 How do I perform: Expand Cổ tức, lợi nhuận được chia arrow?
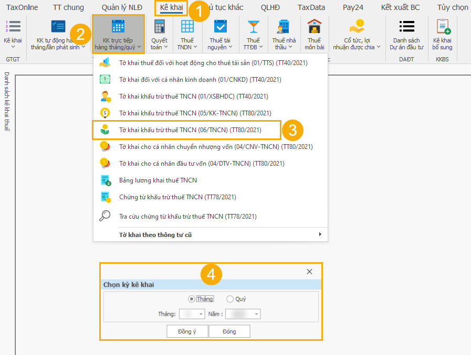(x=379, y=47)
